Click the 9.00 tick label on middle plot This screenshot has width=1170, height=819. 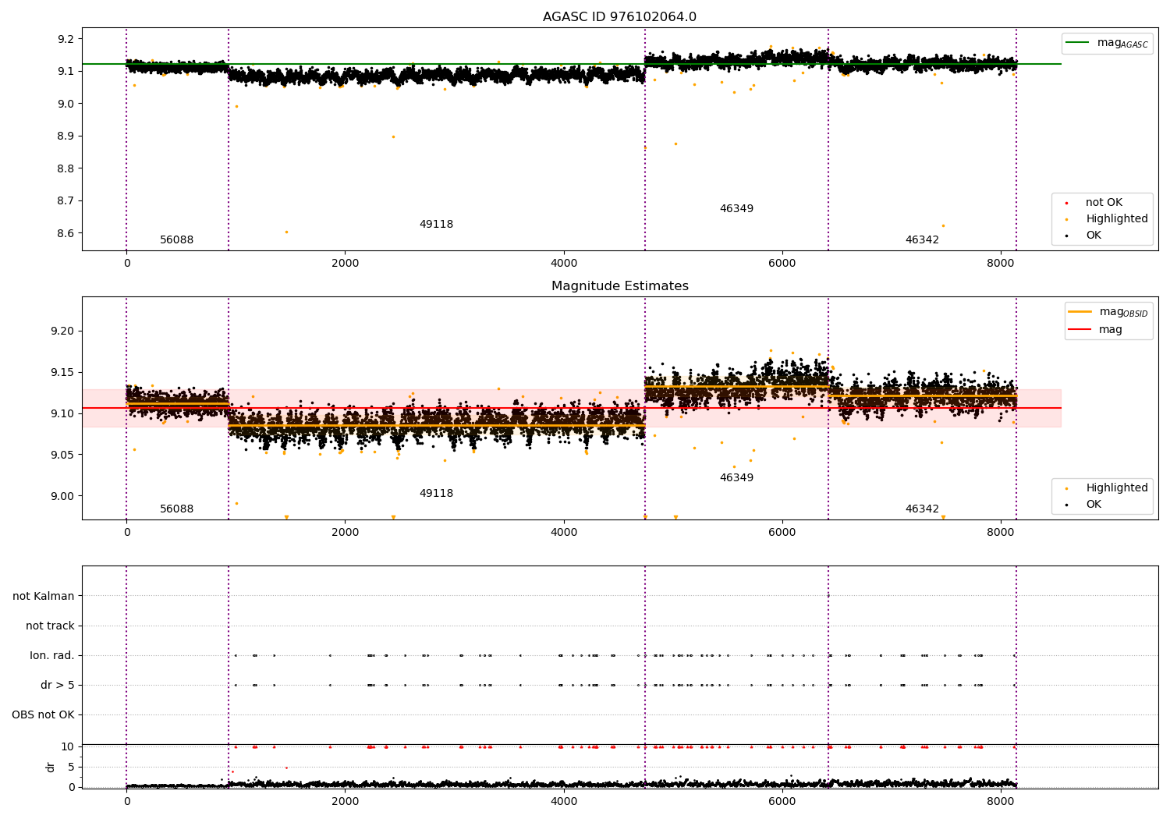(x=63, y=497)
